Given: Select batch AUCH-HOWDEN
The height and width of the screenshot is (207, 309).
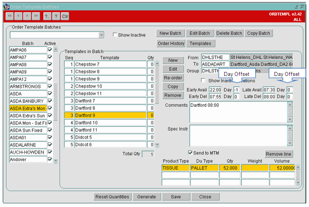Looking at the screenshot, I should (28, 152).
